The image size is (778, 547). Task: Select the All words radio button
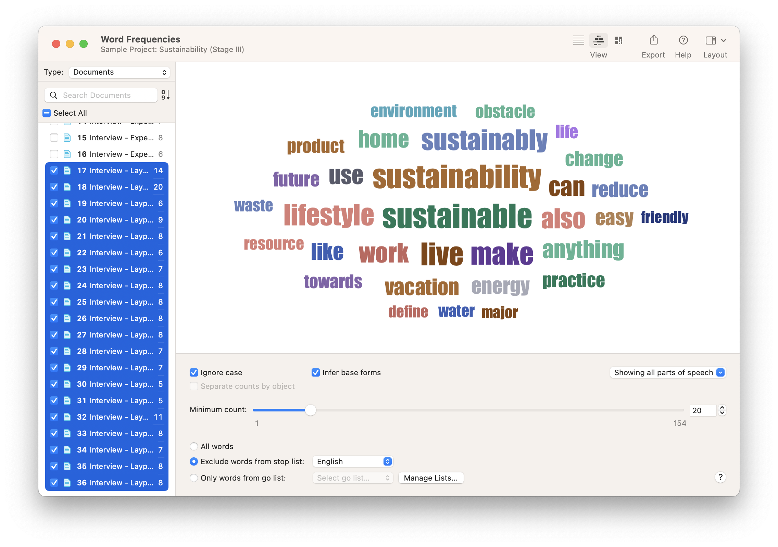coord(194,446)
